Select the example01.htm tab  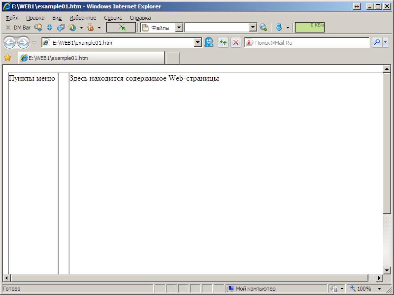[91, 58]
